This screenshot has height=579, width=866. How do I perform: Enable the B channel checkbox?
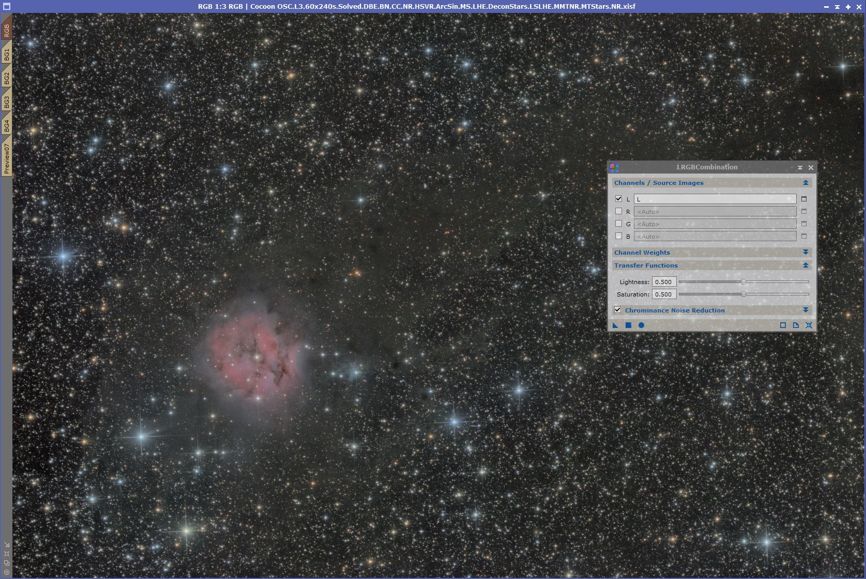click(x=618, y=236)
